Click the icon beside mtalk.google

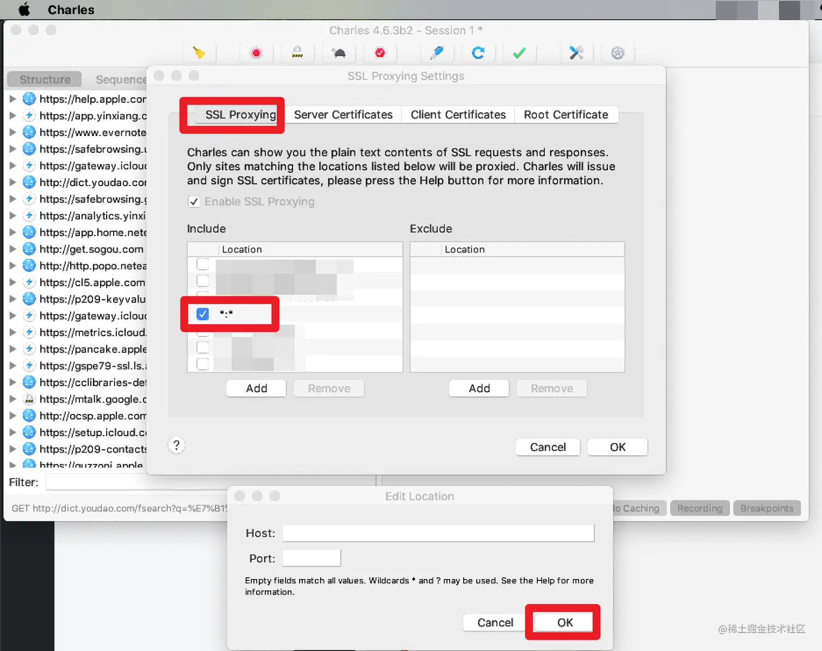[x=29, y=399]
